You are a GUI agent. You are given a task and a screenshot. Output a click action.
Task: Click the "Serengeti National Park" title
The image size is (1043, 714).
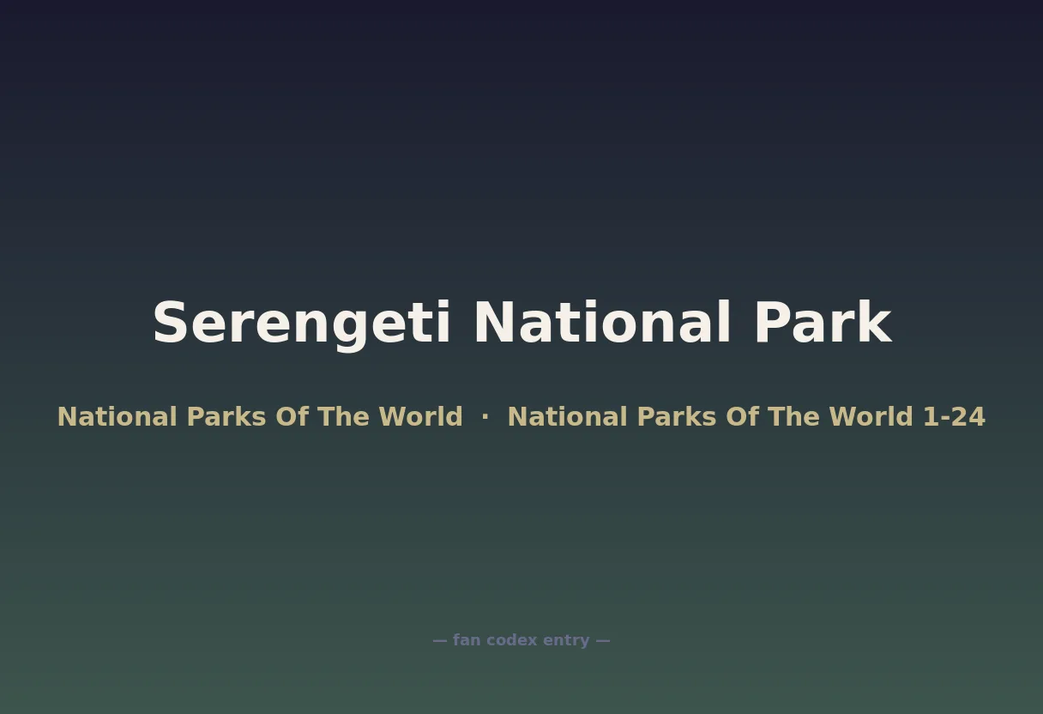(x=521, y=324)
